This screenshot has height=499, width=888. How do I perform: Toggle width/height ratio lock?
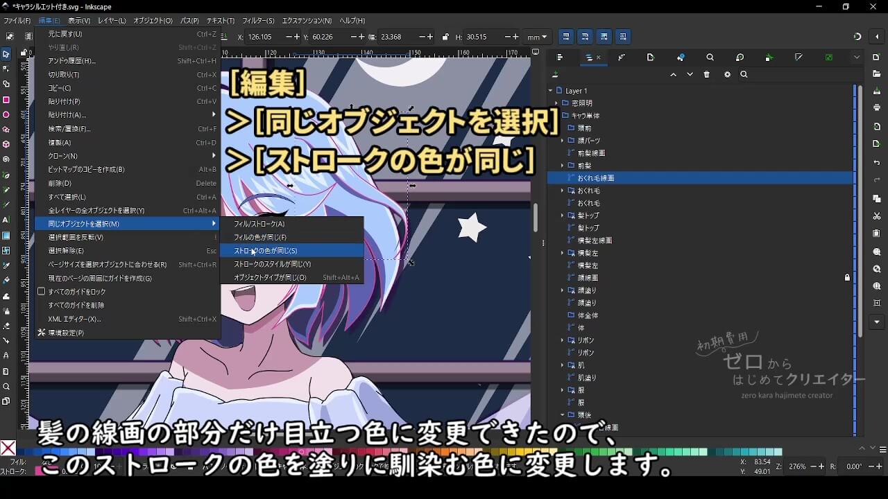click(445, 37)
